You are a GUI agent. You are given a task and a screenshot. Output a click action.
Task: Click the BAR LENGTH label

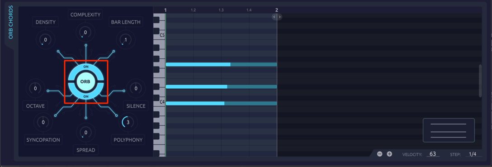coord(126,22)
